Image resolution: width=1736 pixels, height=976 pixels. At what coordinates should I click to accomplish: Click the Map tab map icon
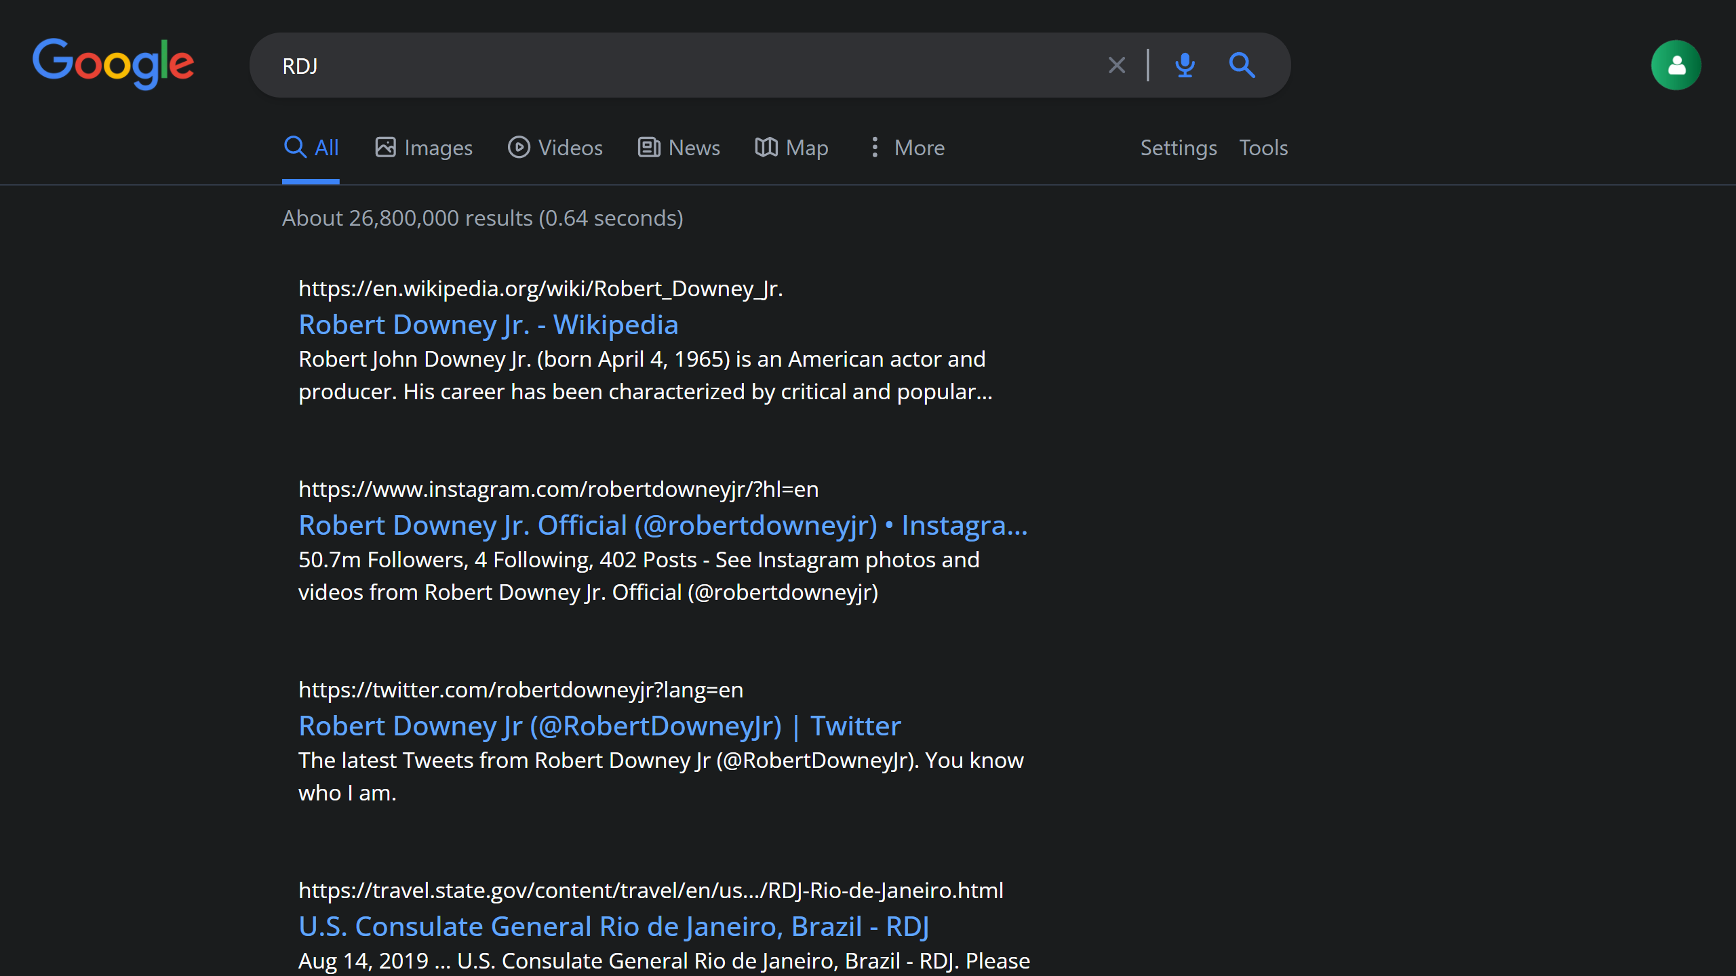(766, 147)
